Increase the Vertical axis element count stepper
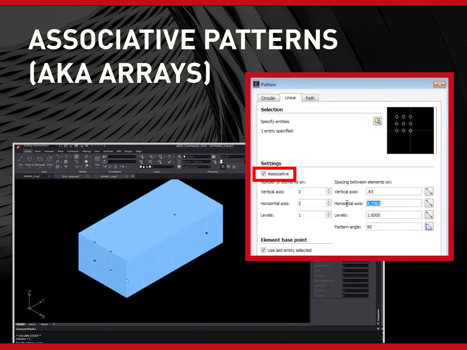The height and width of the screenshot is (350, 467). click(x=328, y=190)
